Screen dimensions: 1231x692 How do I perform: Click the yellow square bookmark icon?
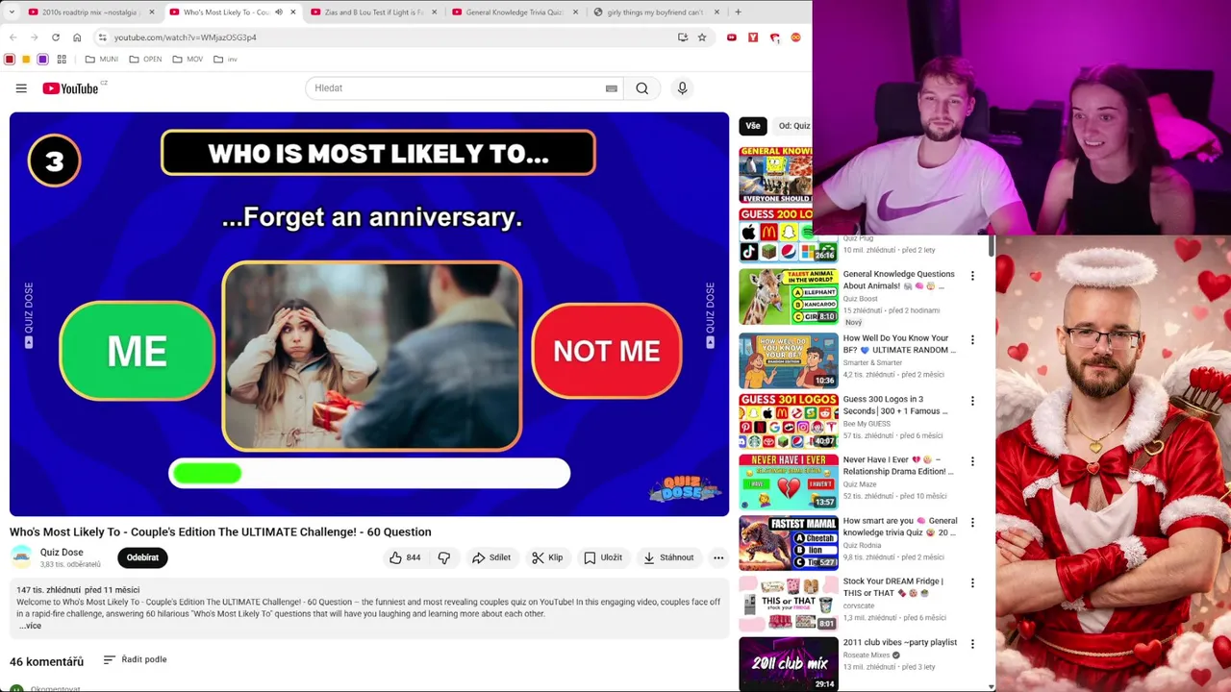coord(26,60)
